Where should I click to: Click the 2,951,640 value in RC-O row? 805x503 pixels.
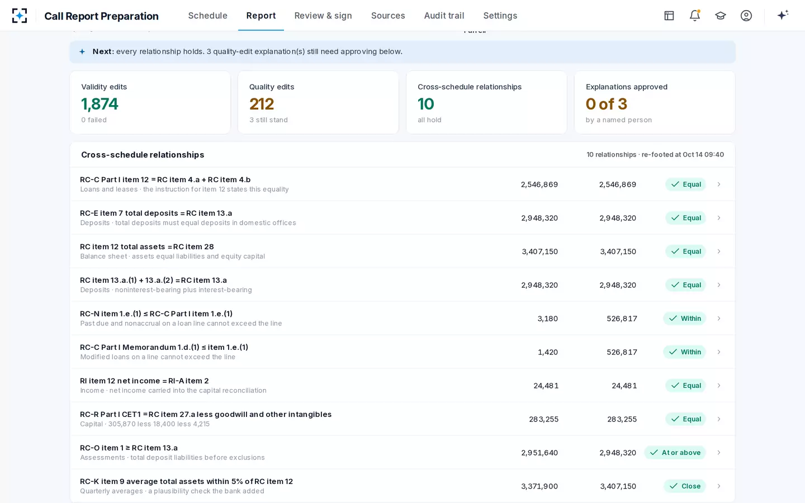coord(539,453)
